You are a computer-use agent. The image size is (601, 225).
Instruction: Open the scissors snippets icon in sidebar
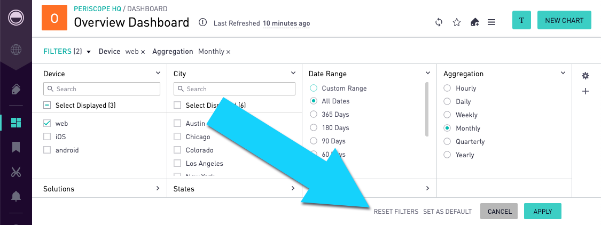pos(16,172)
